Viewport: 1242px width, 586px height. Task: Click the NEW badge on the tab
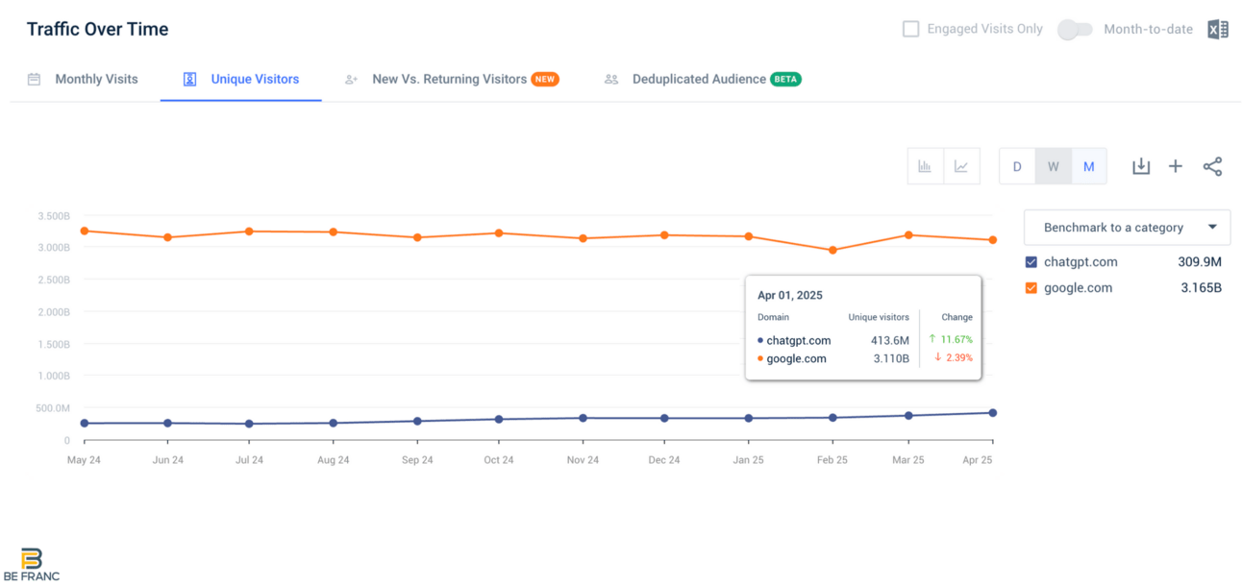click(x=546, y=79)
